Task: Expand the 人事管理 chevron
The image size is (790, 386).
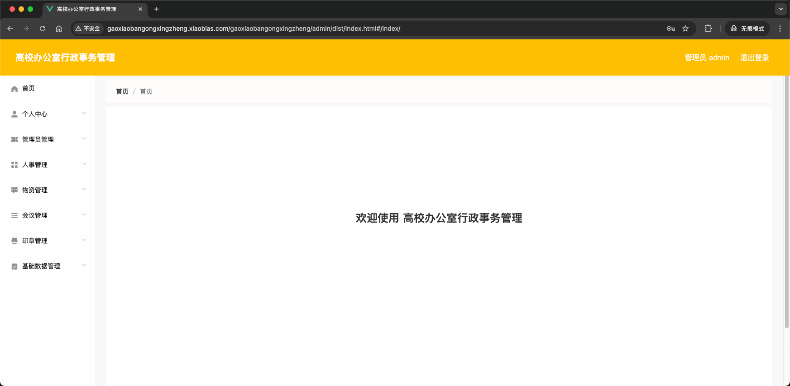Action: pos(84,164)
